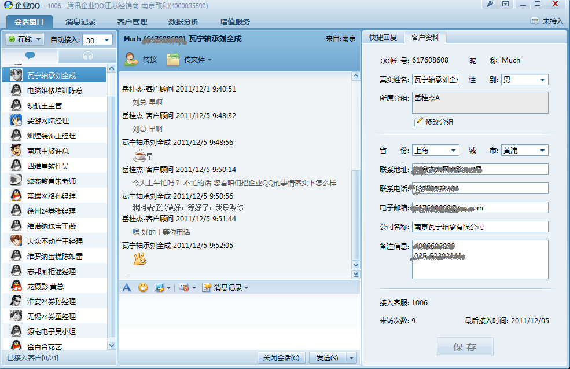570x369 pixels.
Task: Click avatar of 淮安24券孙经理
Action: tap(16, 301)
